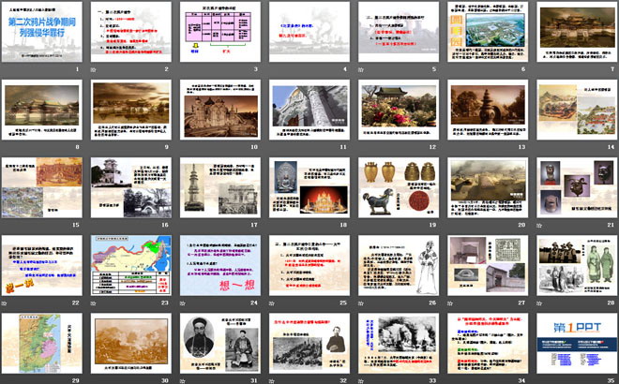Select slide 31 with two official portraits
The image size is (619, 384).
pyautogui.click(x=220, y=344)
